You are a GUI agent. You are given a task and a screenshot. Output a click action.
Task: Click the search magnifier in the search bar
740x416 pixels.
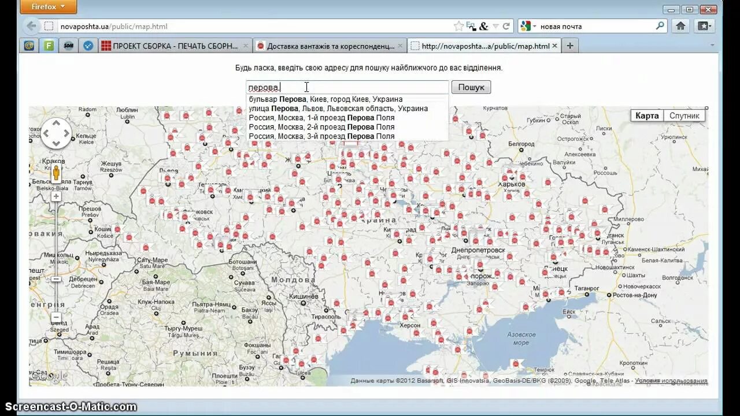pyautogui.click(x=660, y=26)
